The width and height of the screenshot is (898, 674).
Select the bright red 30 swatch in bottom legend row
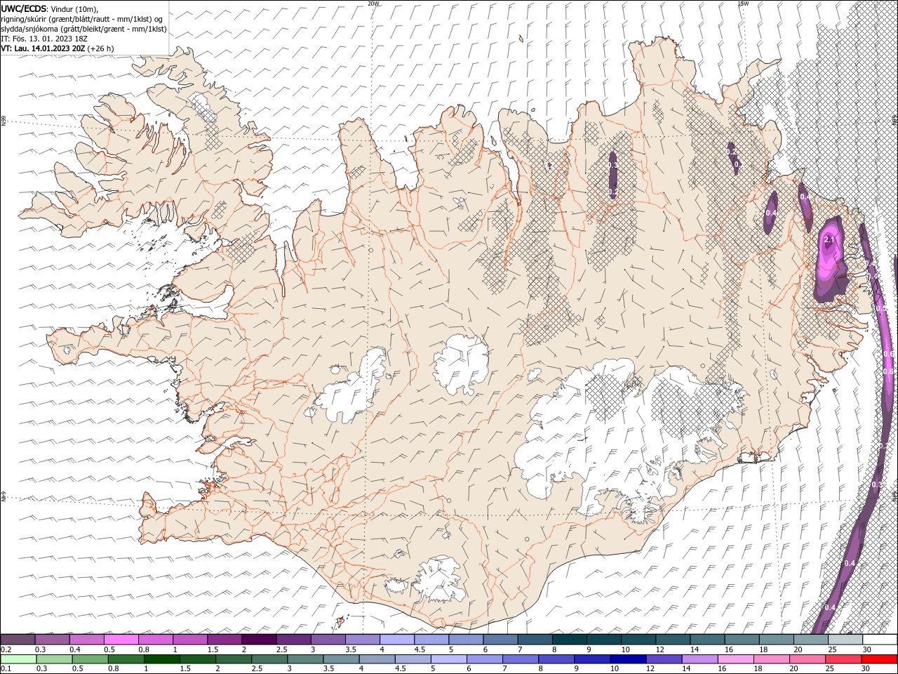tap(879, 659)
